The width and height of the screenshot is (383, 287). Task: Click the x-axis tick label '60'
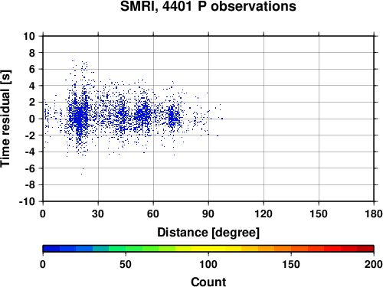[153, 214]
